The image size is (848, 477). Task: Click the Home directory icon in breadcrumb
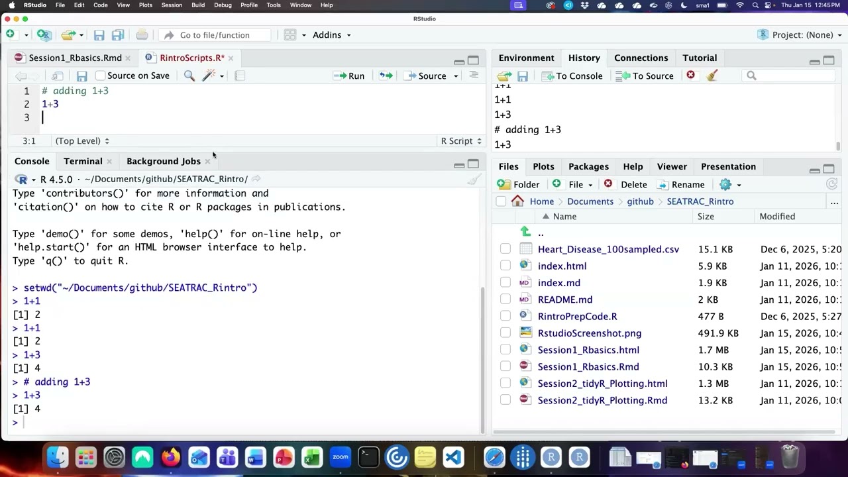[518, 201]
